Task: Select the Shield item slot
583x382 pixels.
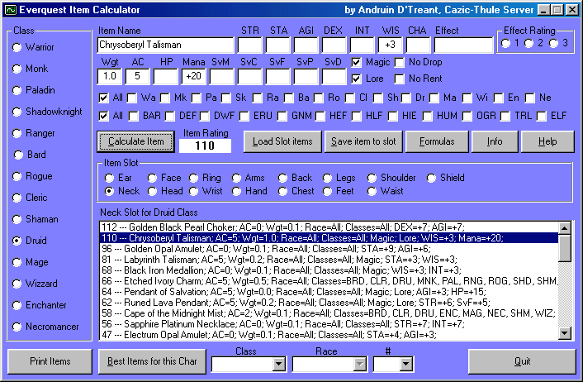Action: coord(431,178)
